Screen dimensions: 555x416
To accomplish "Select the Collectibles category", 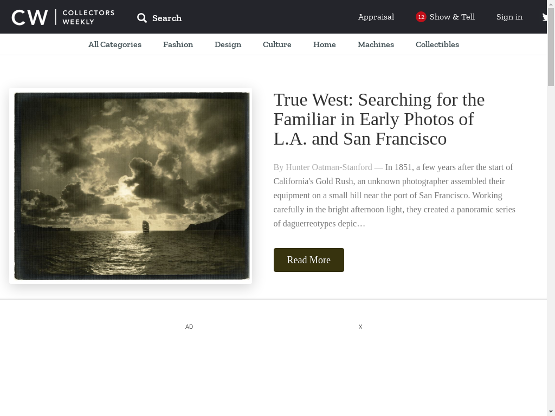I will [437, 44].
